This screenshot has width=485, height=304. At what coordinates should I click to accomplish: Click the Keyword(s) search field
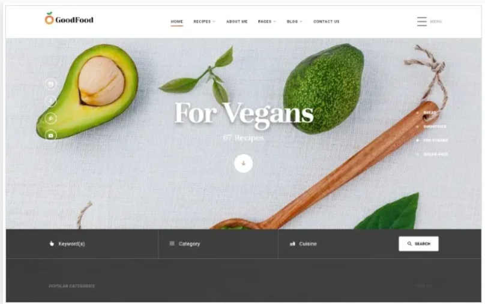click(82, 244)
